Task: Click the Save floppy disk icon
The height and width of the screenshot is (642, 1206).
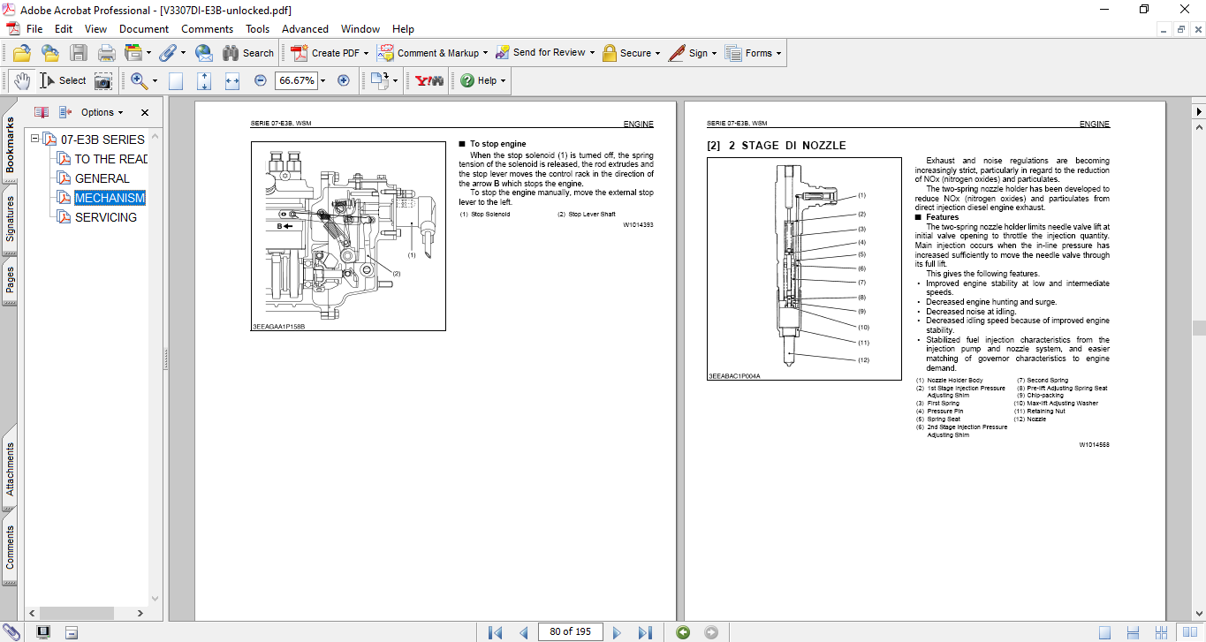Action: pos(79,53)
